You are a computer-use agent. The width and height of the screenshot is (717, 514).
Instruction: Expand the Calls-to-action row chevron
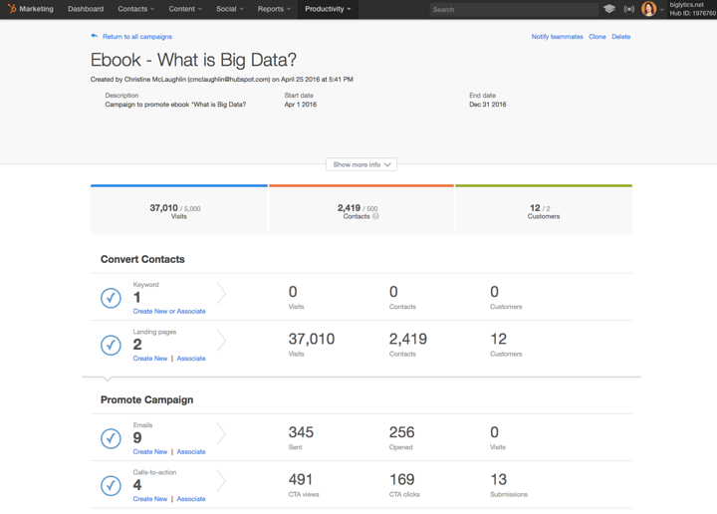coord(221,480)
